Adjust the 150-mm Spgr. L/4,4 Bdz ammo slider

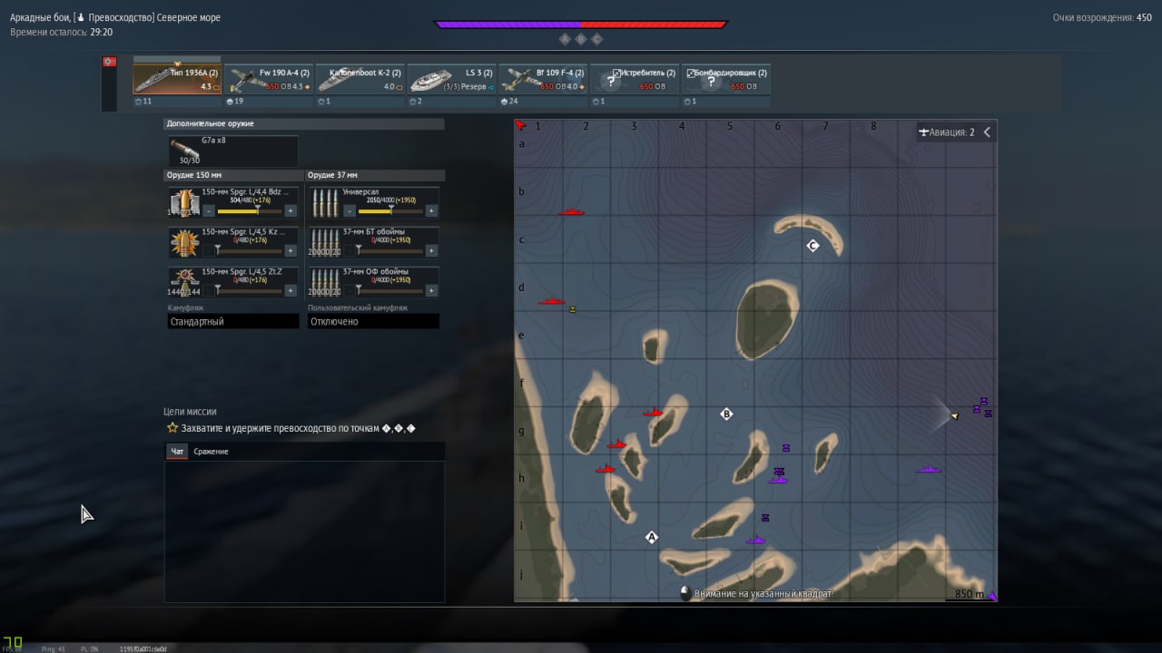coord(250,210)
